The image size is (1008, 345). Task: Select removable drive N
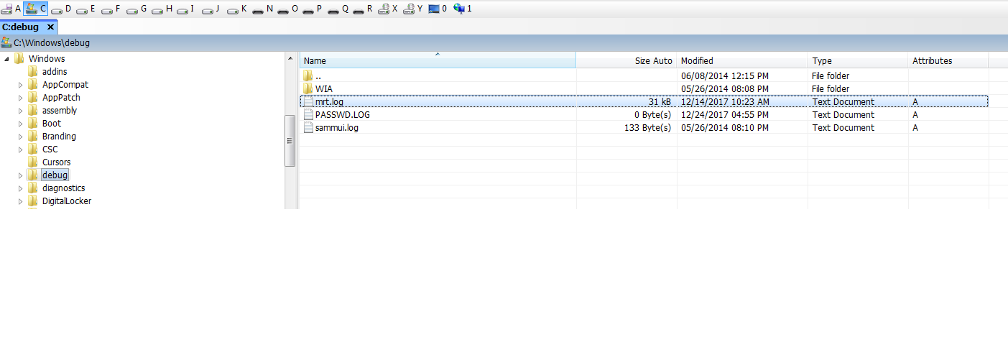[263, 9]
